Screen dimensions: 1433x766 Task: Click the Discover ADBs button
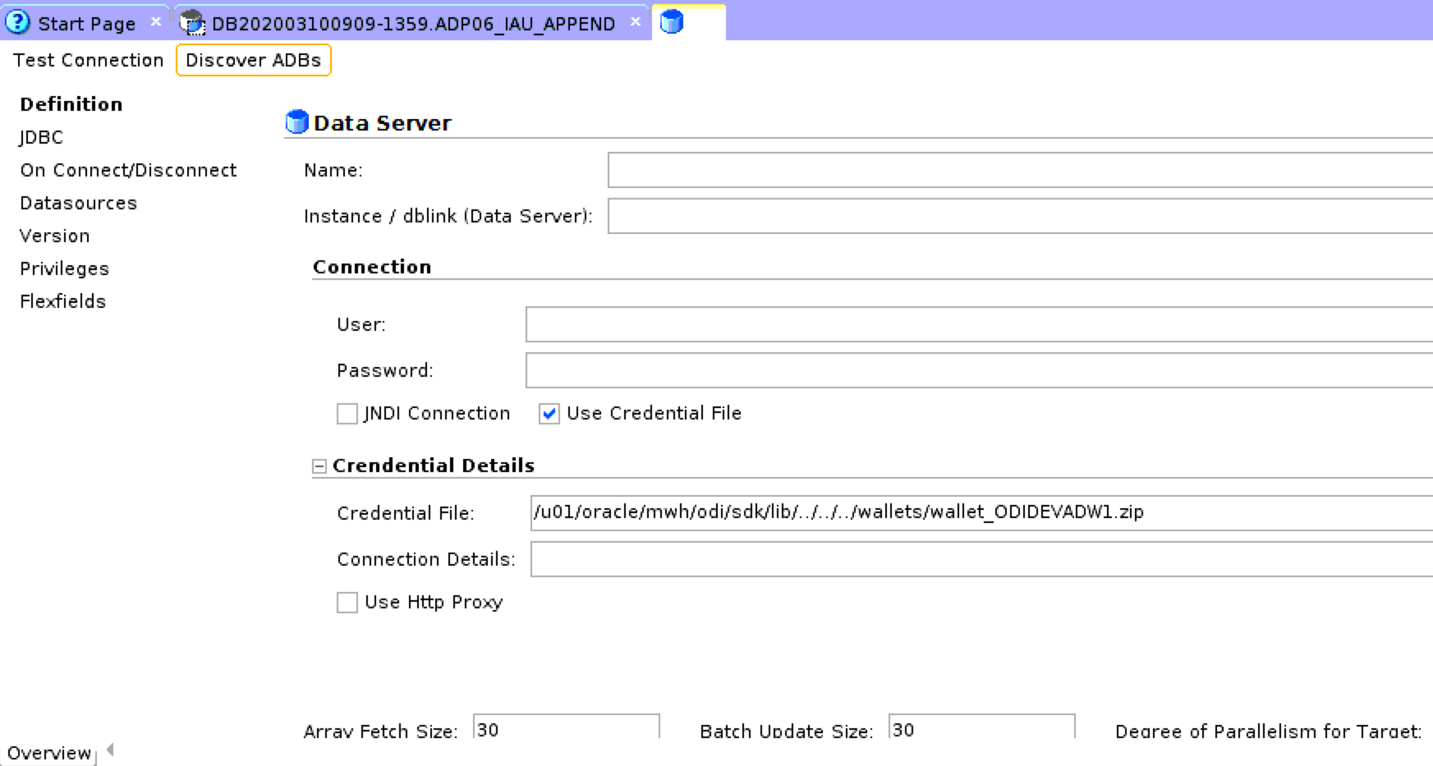(254, 60)
